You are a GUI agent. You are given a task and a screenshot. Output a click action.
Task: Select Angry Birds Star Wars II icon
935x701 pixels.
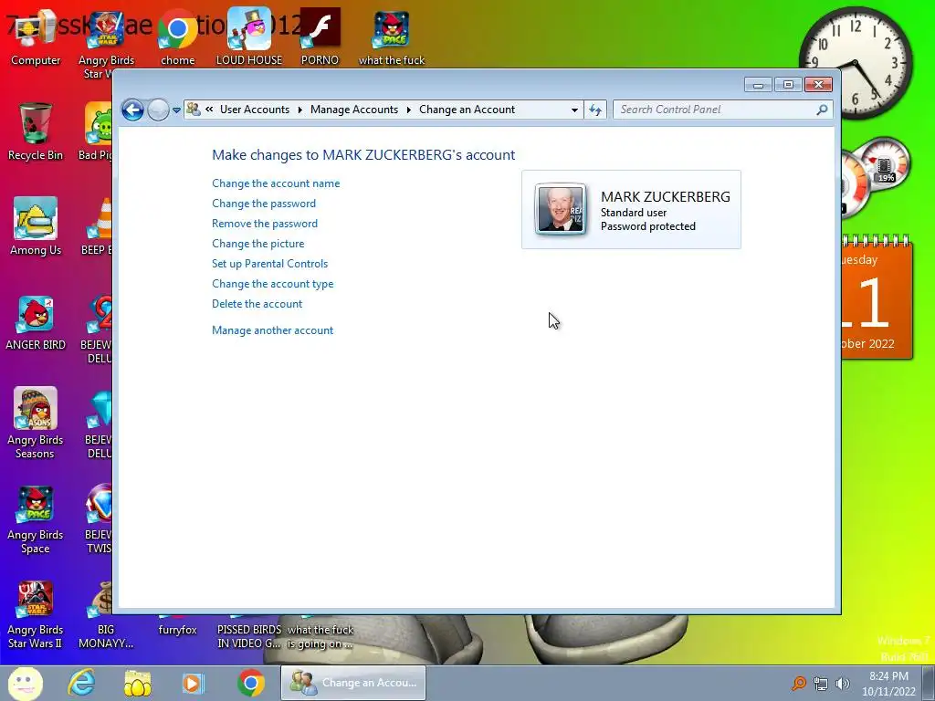click(x=36, y=615)
